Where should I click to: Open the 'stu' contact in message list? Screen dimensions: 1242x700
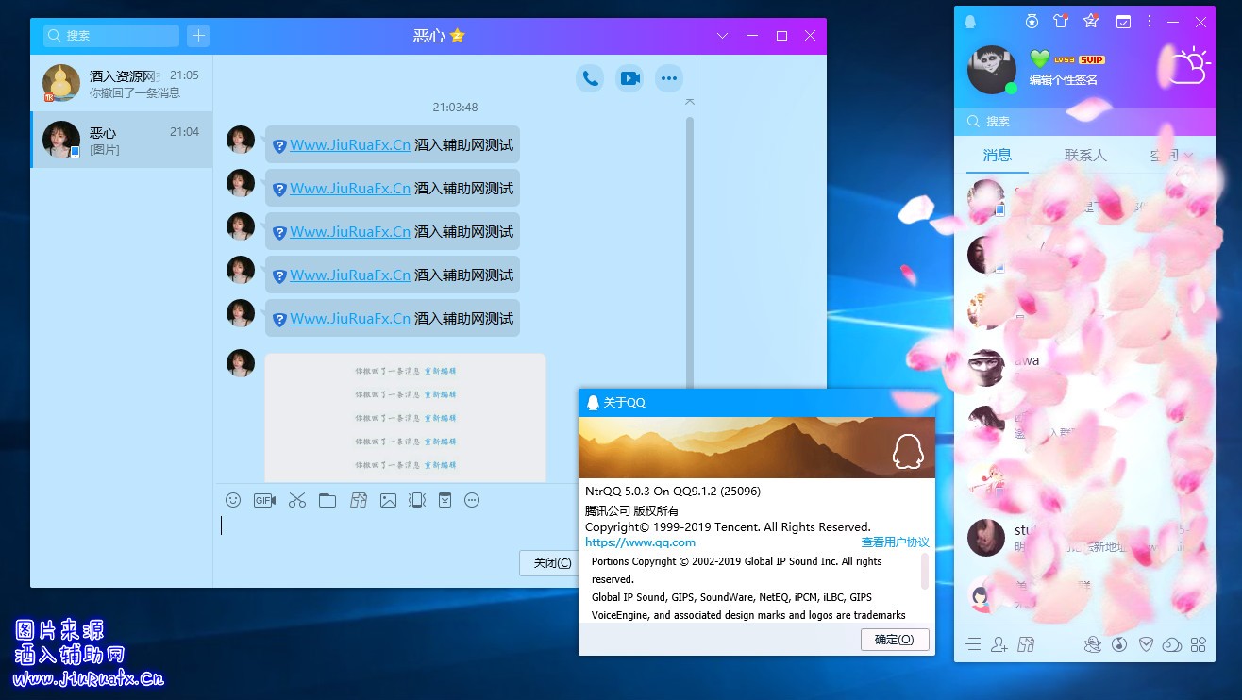coord(1084,537)
